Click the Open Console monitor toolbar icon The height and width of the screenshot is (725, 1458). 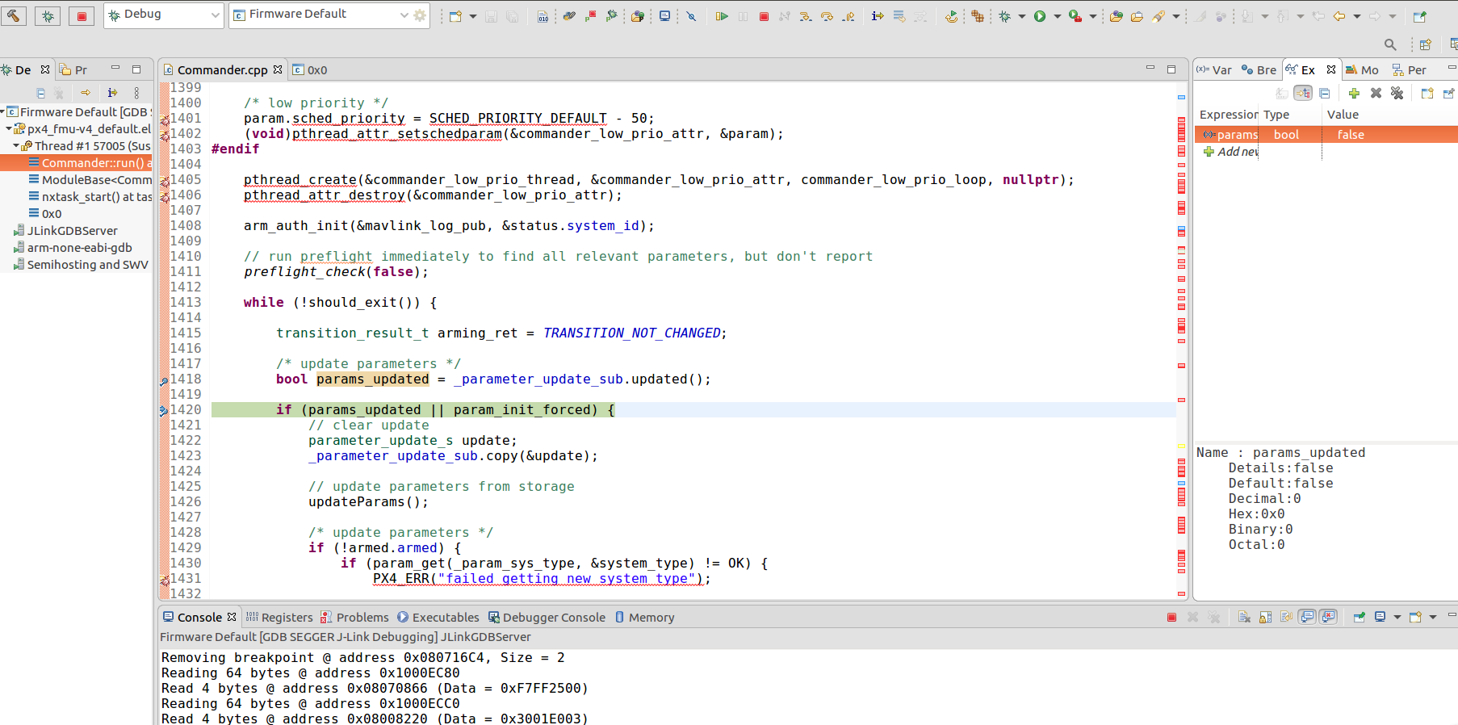[x=664, y=16]
